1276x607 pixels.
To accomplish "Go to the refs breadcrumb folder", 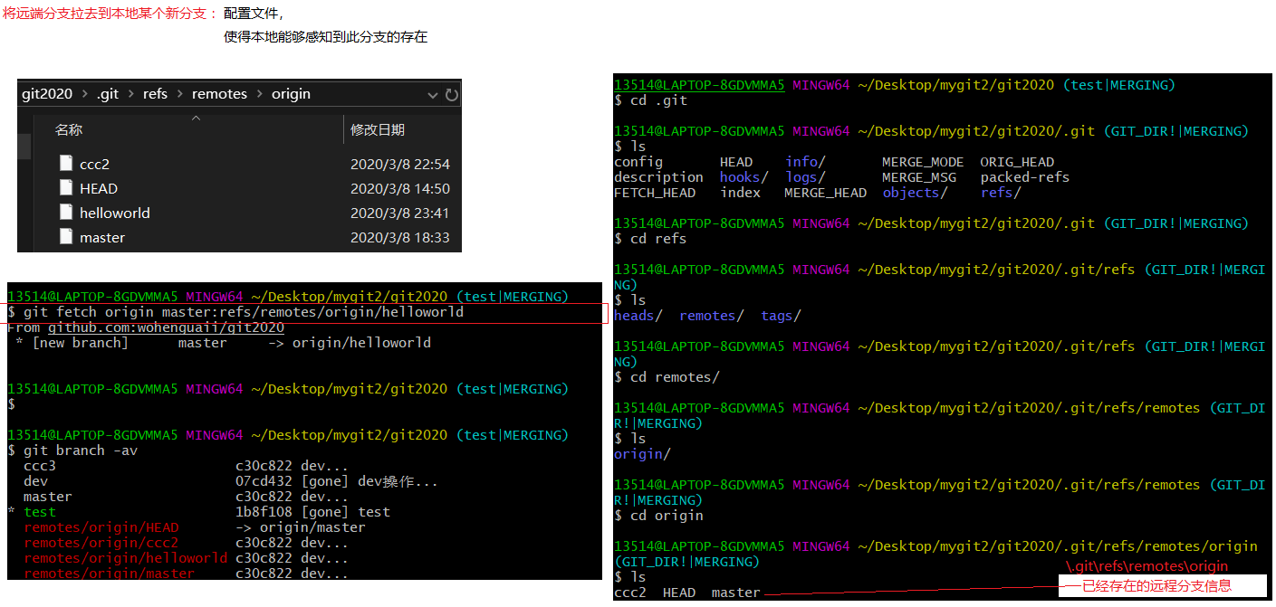I will pos(155,94).
